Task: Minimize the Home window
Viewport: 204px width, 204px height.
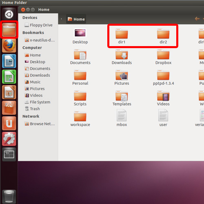Action: (28, 10)
